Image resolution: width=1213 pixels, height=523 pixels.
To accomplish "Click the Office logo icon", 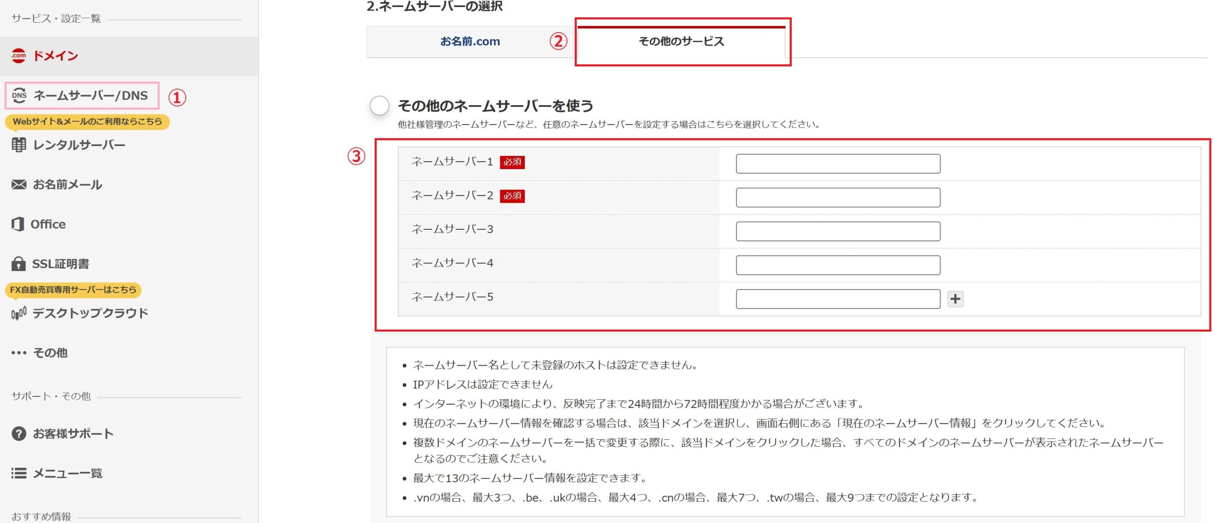I will [x=18, y=224].
